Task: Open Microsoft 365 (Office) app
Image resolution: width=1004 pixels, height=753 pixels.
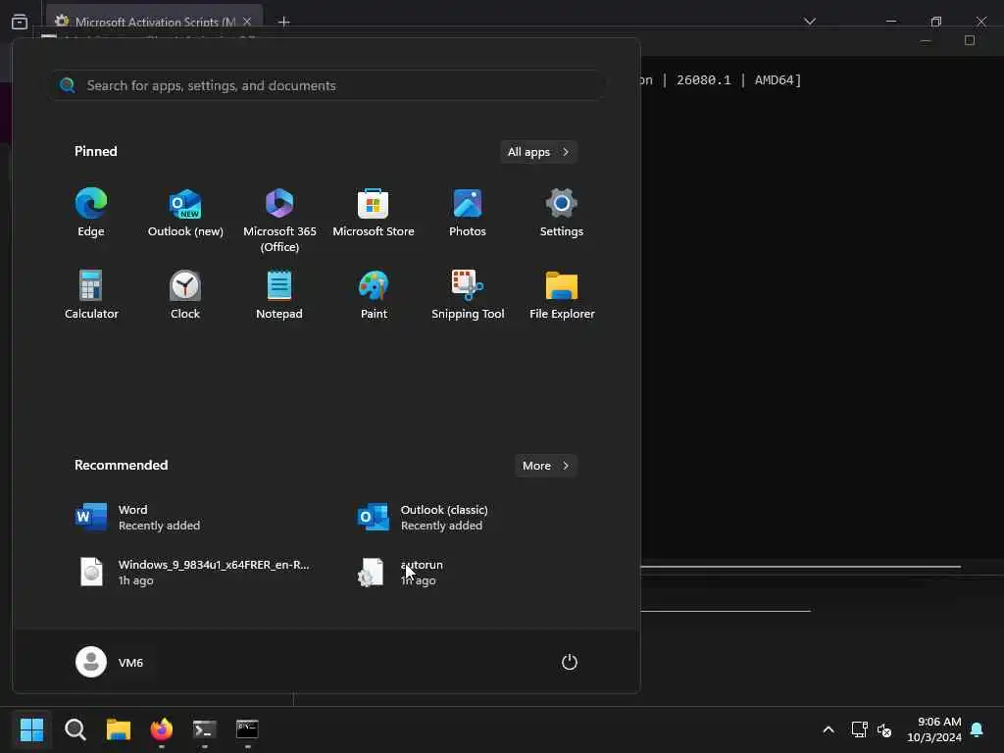Action: 279,221
